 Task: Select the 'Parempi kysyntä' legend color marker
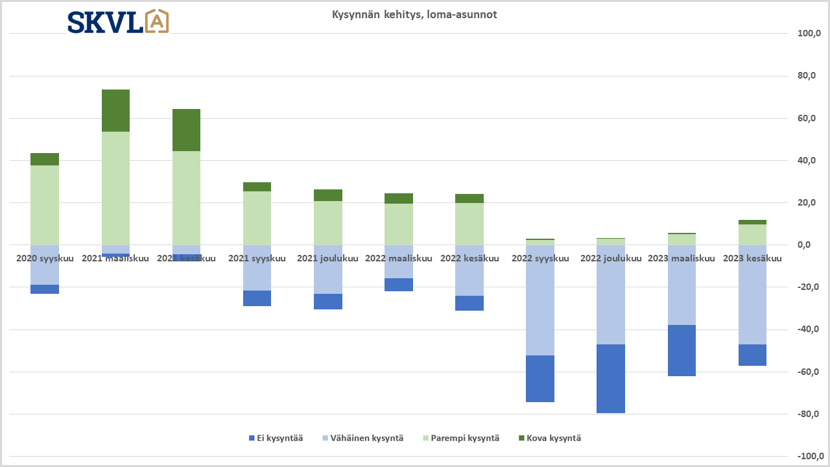426,438
